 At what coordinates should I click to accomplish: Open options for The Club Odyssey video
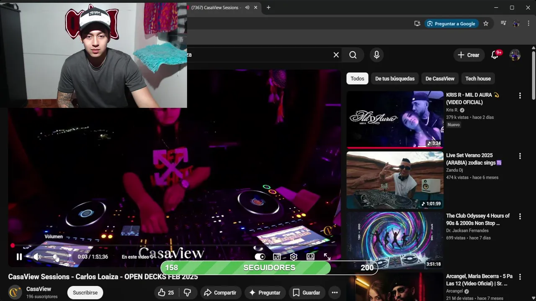click(x=520, y=217)
